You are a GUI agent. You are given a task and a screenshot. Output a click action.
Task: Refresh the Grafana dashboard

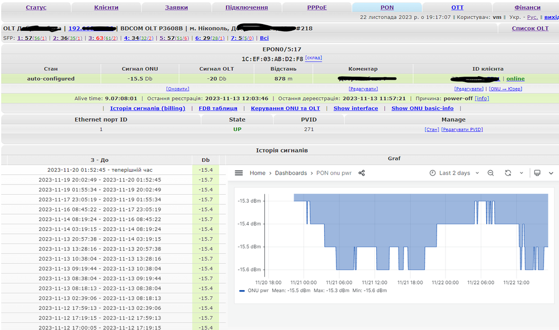508,173
